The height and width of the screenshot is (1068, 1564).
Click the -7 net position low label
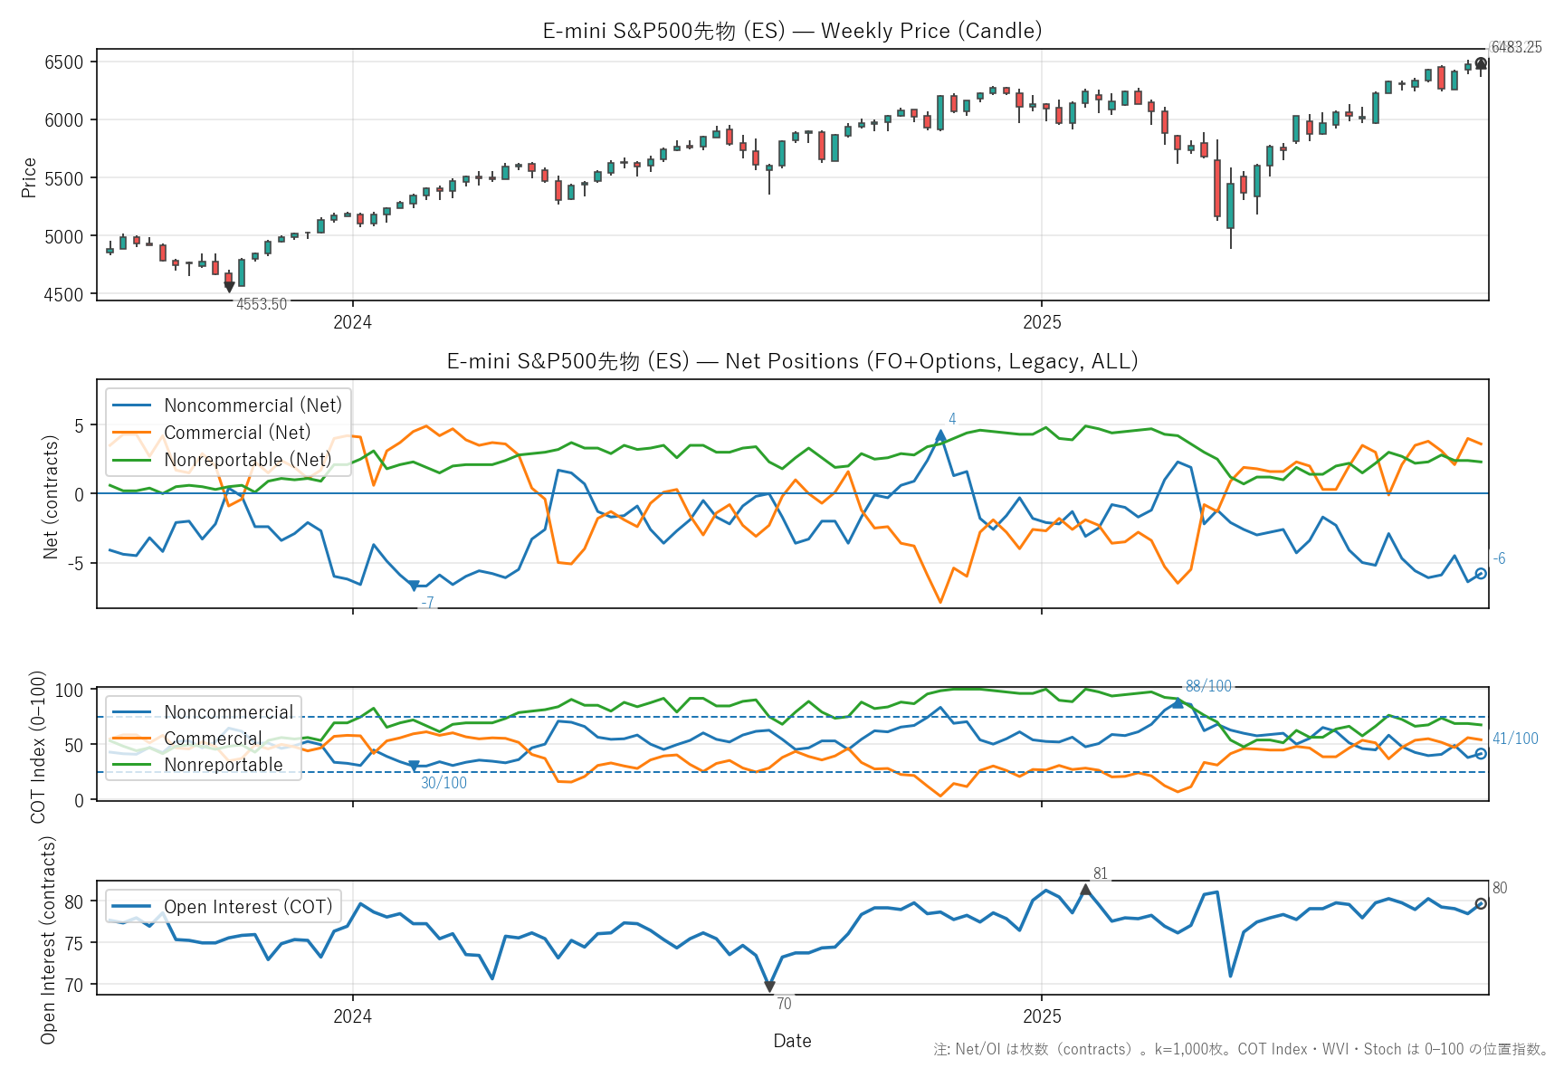point(427,603)
